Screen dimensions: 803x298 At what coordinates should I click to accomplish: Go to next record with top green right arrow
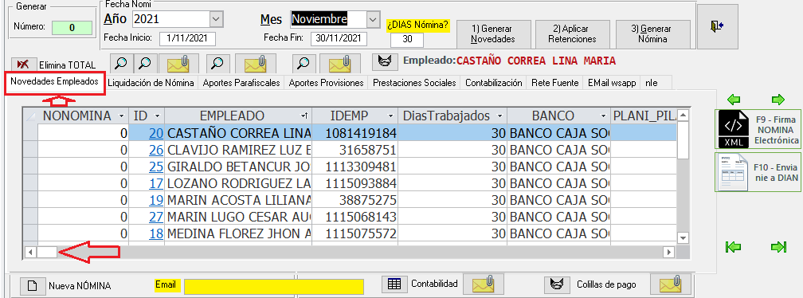point(778,99)
